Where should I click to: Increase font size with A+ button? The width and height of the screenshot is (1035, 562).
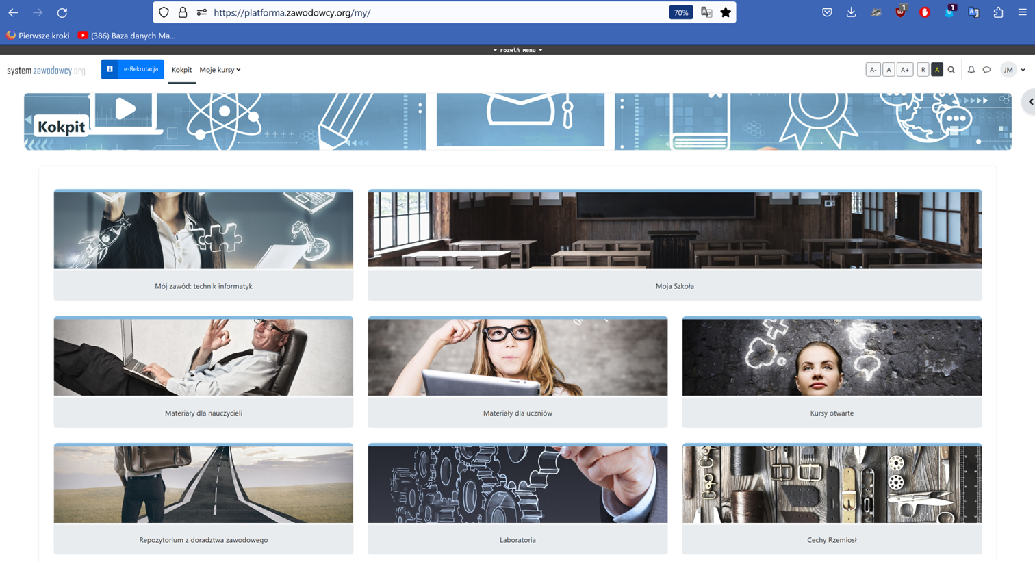(905, 70)
